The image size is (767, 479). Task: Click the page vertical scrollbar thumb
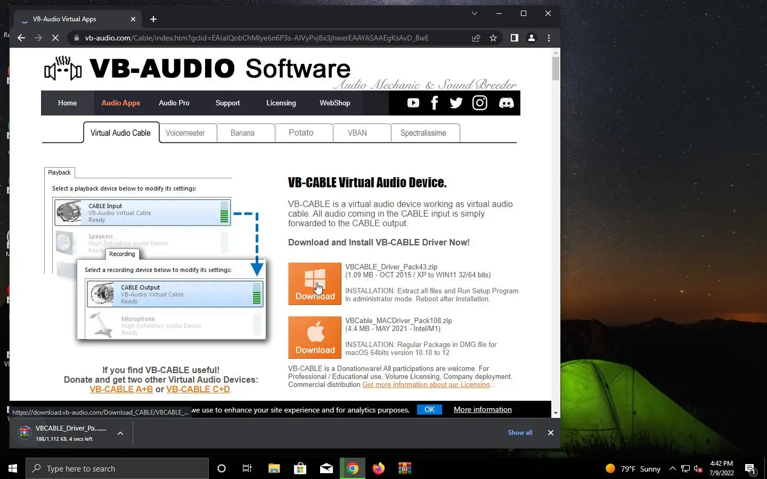556,69
